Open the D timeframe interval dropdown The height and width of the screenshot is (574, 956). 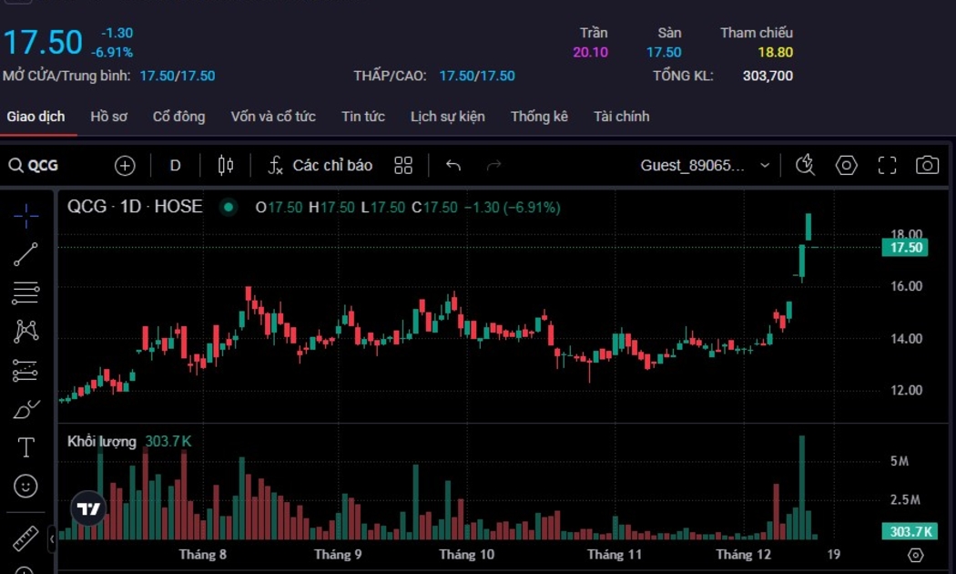click(175, 165)
